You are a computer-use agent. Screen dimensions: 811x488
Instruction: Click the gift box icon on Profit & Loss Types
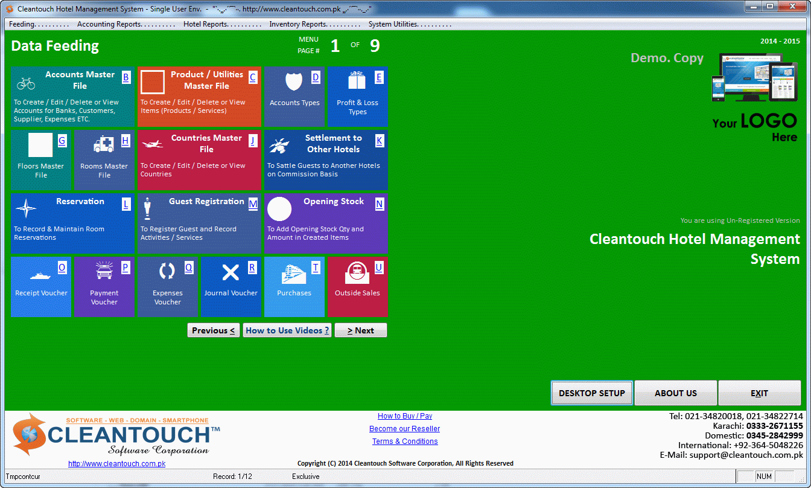357,80
